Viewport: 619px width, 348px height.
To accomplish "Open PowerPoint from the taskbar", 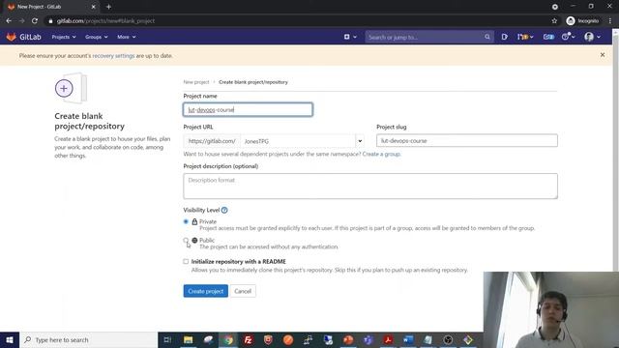I will coord(348,339).
